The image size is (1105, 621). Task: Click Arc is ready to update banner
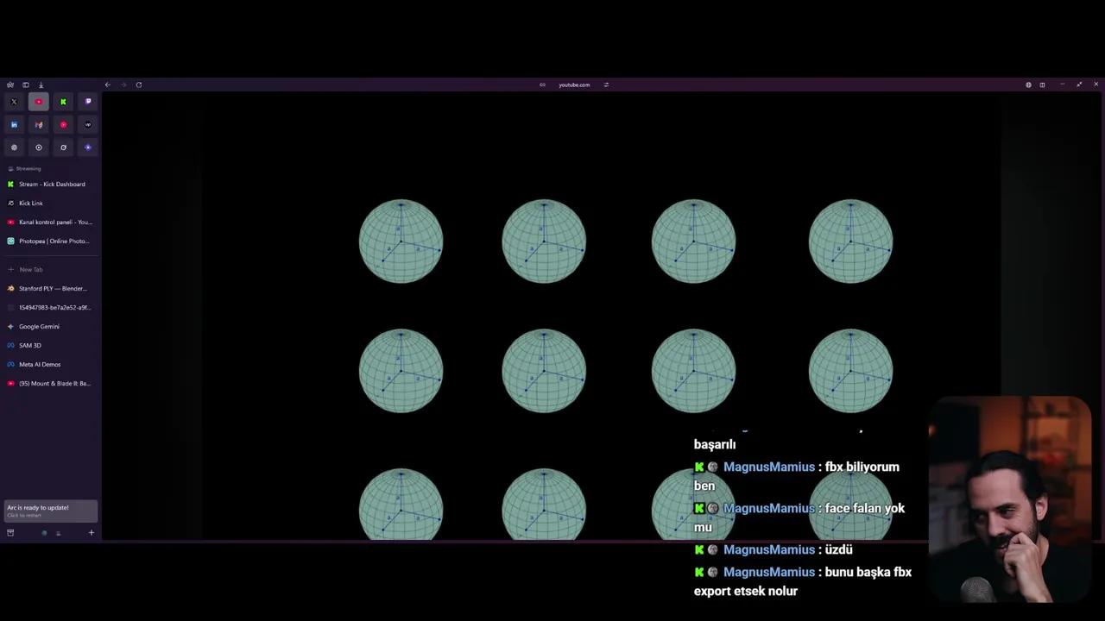point(51,511)
